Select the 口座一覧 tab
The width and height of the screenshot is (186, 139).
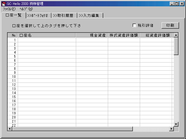tap(14, 15)
